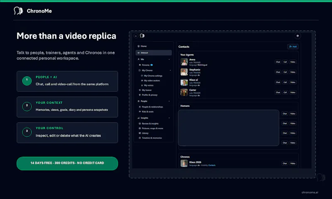The image size is (332, 199).
Task: Click the 'Chronos' section heading
Action: pos(185,157)
